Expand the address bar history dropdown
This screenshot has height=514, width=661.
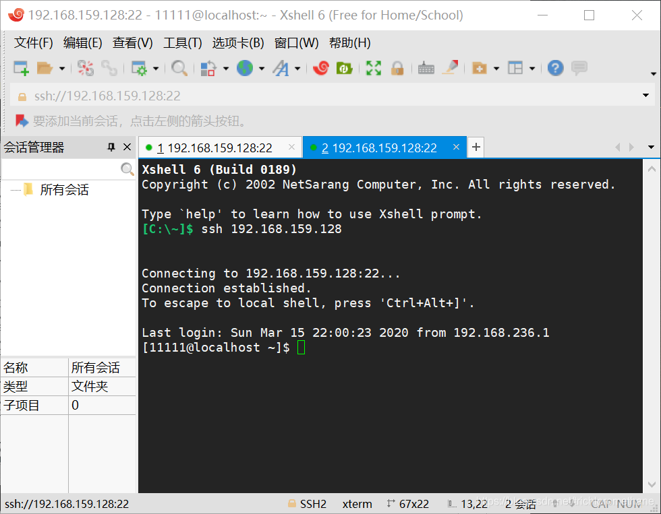coord(645,96)
